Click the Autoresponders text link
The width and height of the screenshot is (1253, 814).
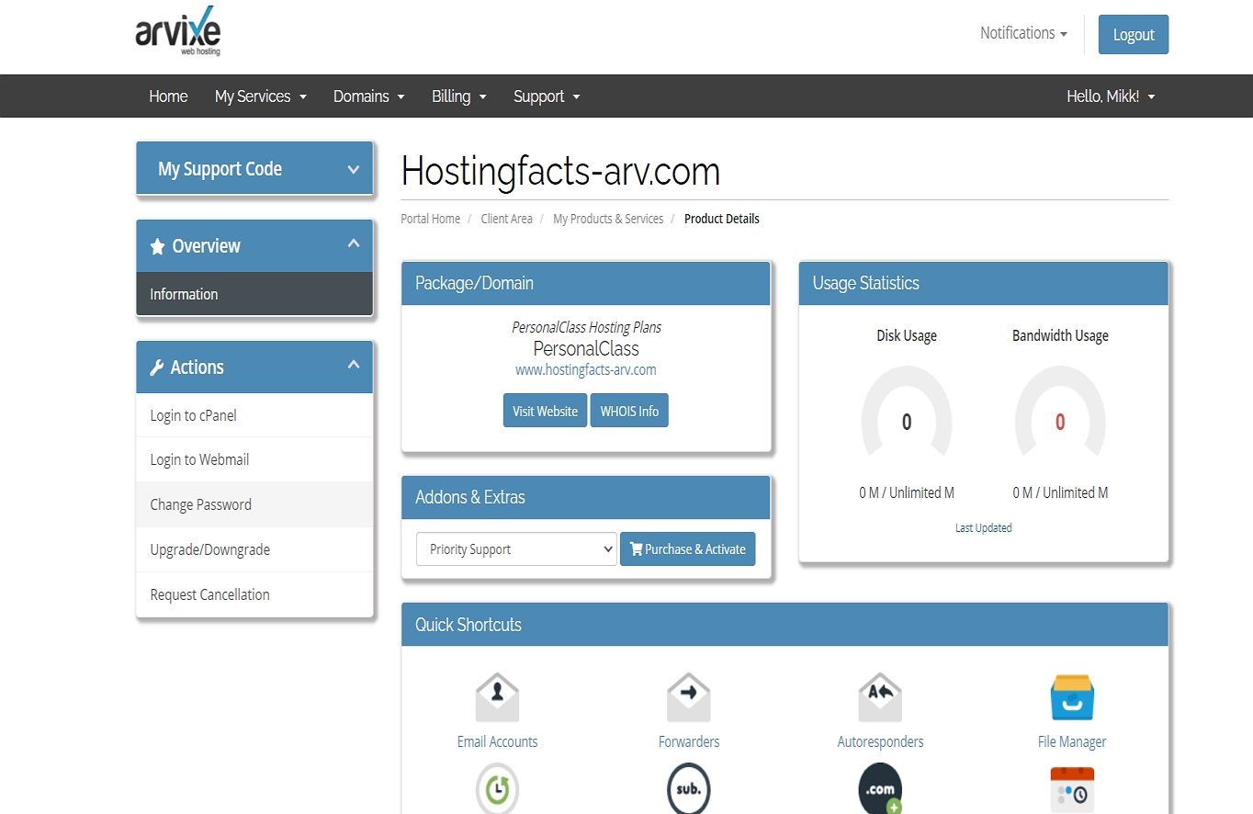(880, 741)
